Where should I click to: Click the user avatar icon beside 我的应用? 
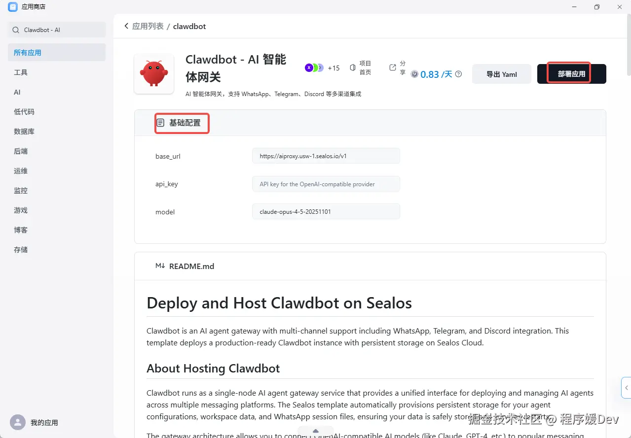point(18,422)
